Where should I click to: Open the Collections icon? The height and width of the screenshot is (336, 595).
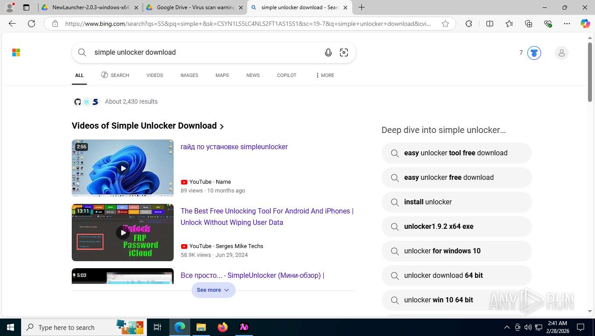click(x=528, y=24)
